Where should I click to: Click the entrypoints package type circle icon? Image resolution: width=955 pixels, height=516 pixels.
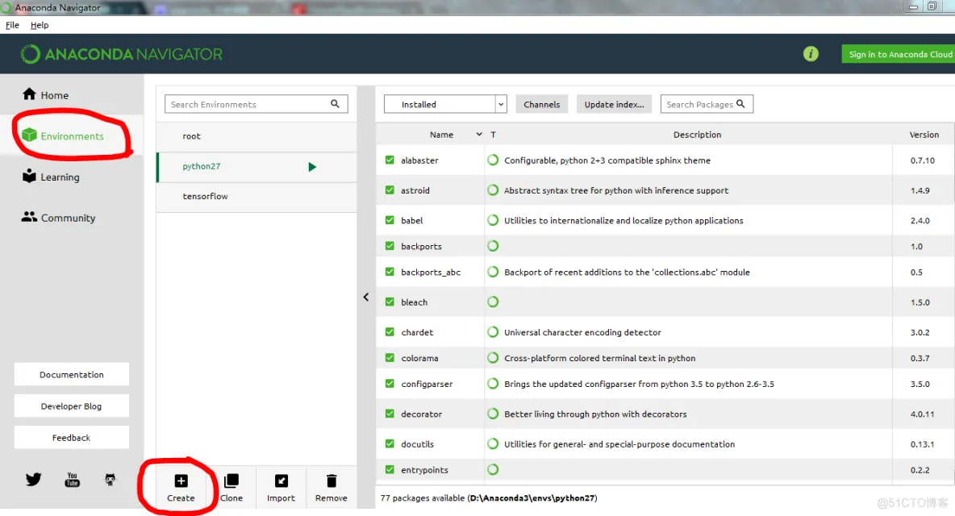tap(494, 470)
